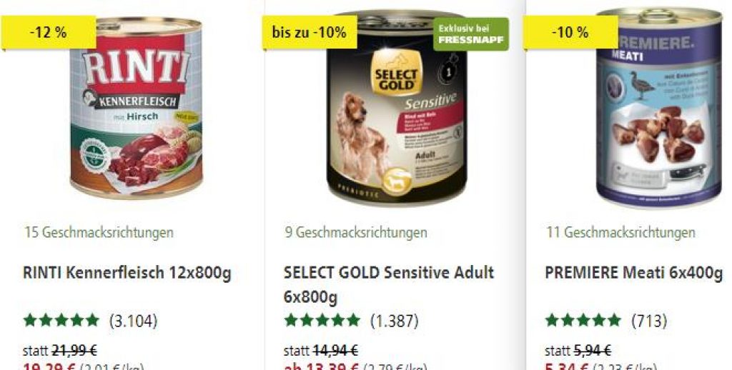This screenshot has height=370, width=732.
Task: Click the RINTI strikethrough price 21,99 €
Action: pyautogui.click(x=74, y=351)
